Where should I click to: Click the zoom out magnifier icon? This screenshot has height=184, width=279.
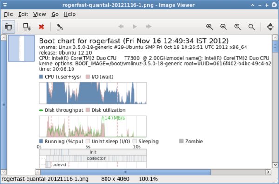pyautogui.click(x=224, y=27)
